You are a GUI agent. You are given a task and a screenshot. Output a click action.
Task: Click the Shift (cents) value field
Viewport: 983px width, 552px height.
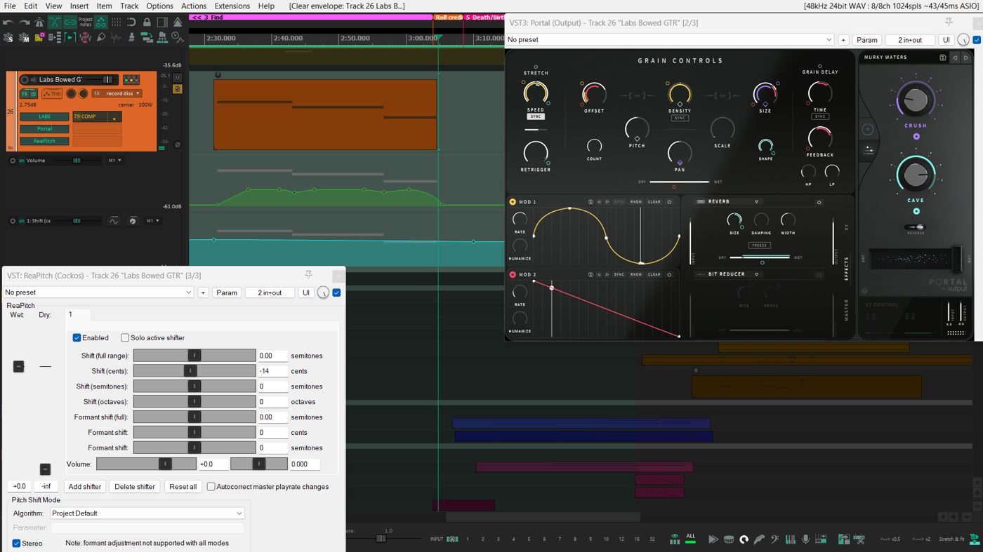[273, 371]
